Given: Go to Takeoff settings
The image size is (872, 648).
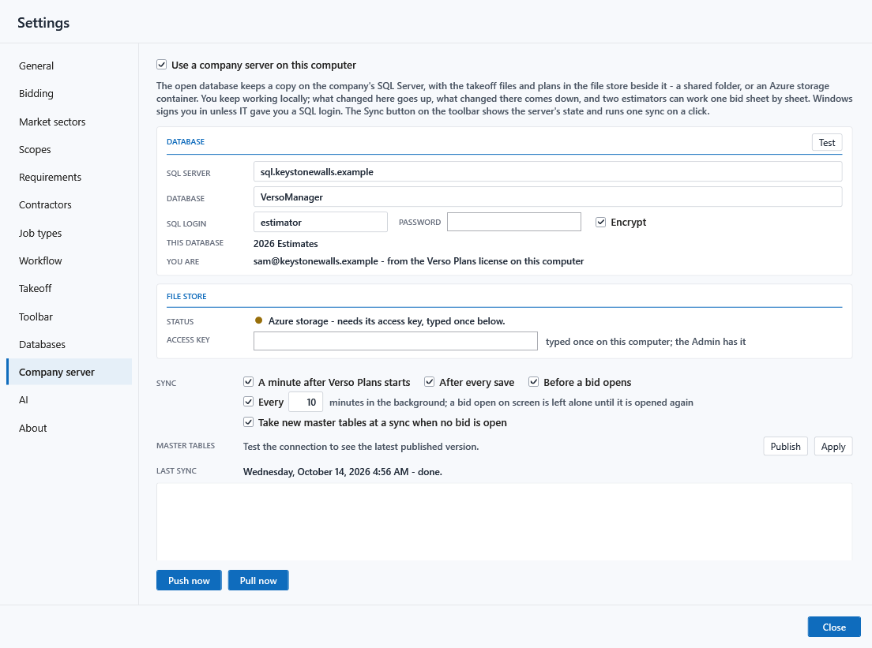Looking at the screenshot, I should point(35,288).
